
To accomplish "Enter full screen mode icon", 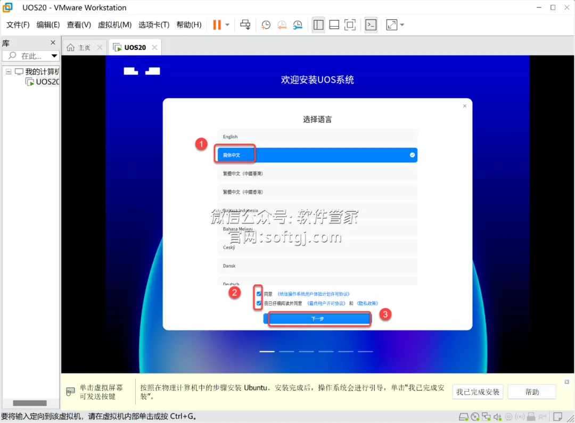I will tap(350, 25).
